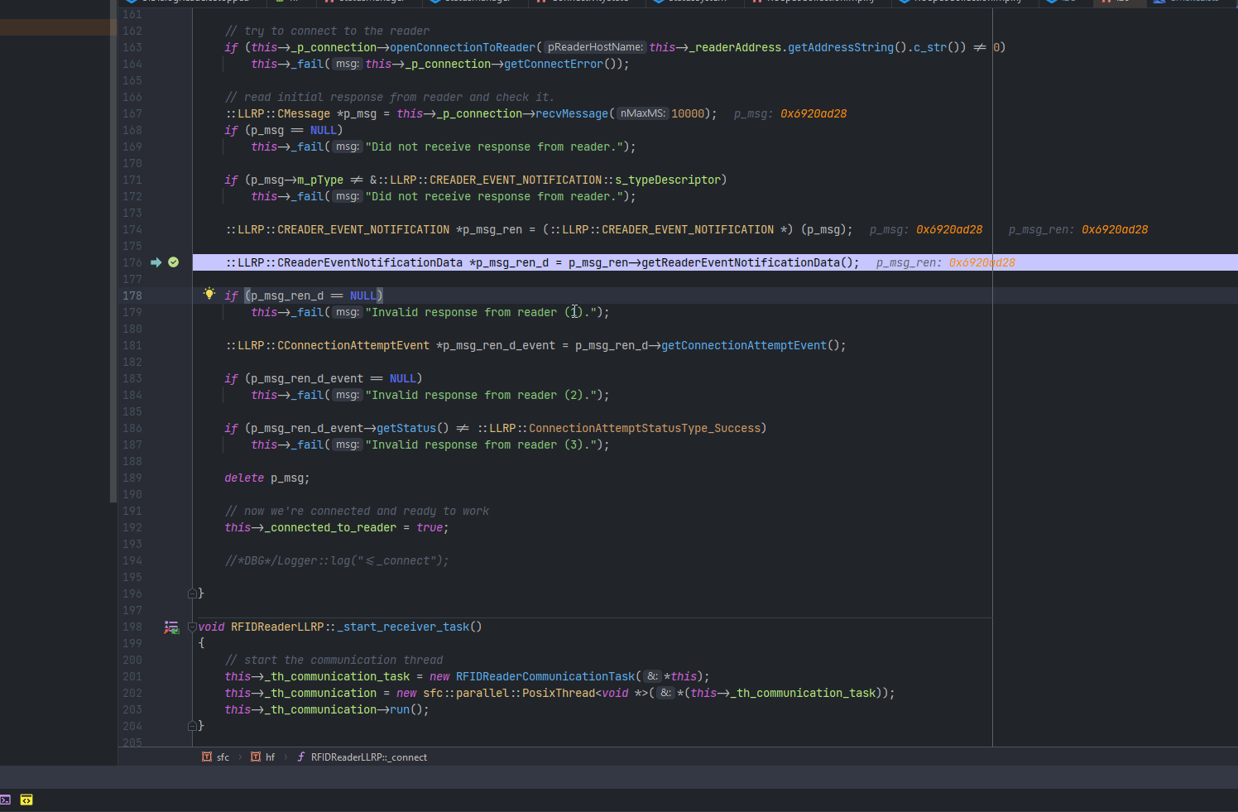
Task: Click the sfc namespace icon in the breadcrumbs
Action: click(x=205, y=757)
